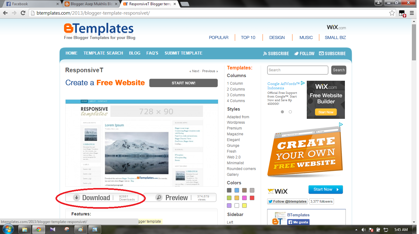Click the Preview button
The image size is (419, 234).
click(181, 198)
